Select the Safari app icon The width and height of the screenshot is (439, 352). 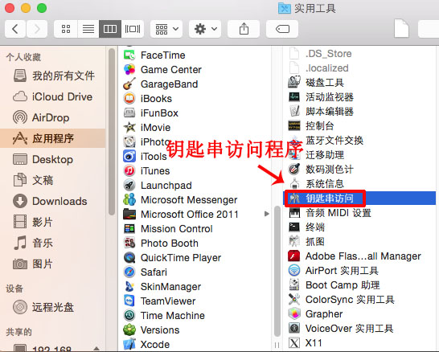click(x=129, y=272)
